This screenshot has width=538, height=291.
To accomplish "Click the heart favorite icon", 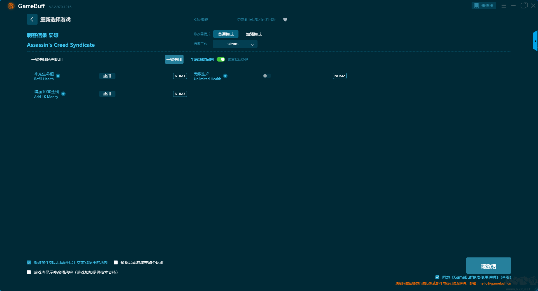I will point(285,20).
